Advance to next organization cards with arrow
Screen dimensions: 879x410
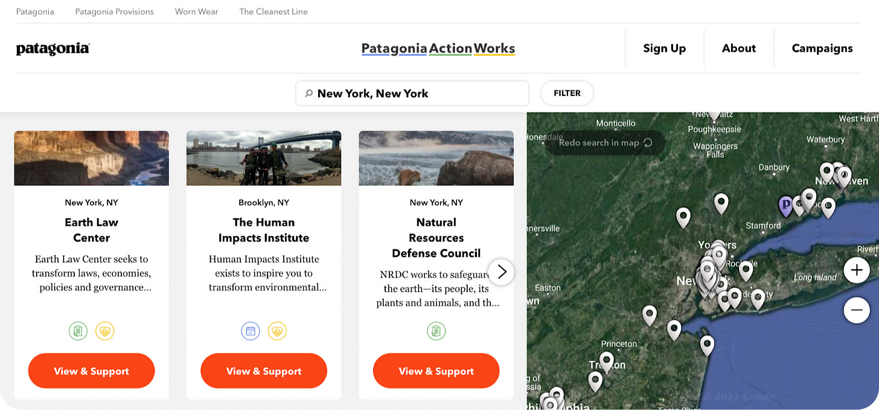click(501, 272)
